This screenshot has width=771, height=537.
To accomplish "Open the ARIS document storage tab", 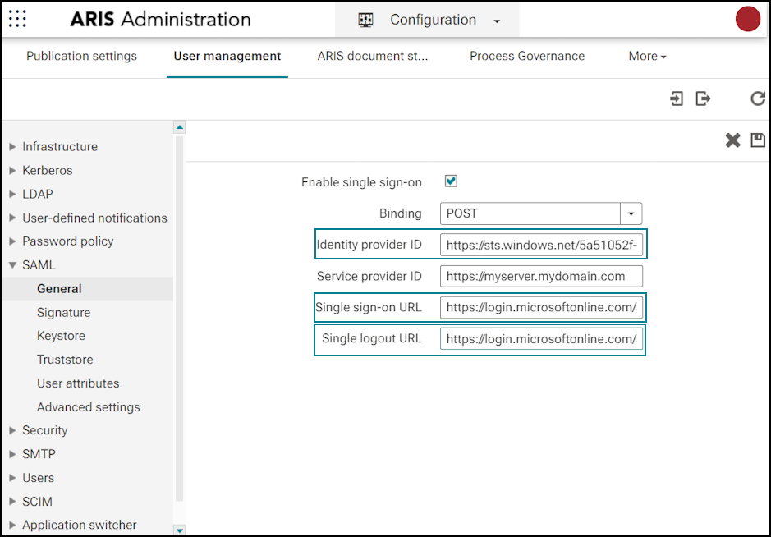I will 372,56.
